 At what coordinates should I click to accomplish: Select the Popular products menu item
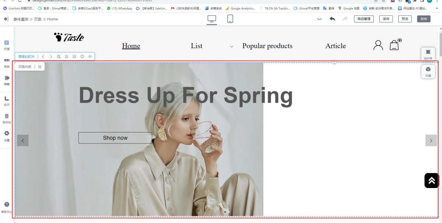click(267, 46)
